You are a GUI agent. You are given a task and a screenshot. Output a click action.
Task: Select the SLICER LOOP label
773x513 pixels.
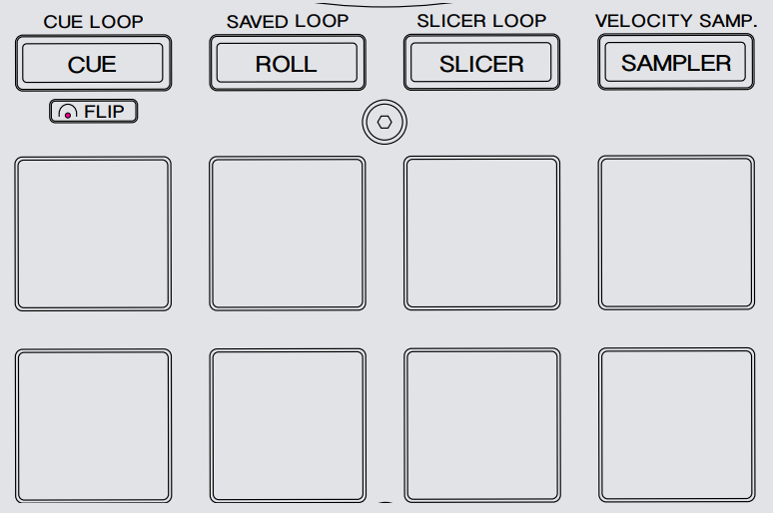click(x=481, y=21)
